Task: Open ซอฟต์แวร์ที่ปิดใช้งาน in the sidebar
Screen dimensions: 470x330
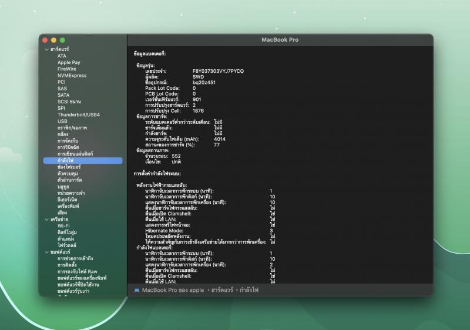Action: [78, 285]
